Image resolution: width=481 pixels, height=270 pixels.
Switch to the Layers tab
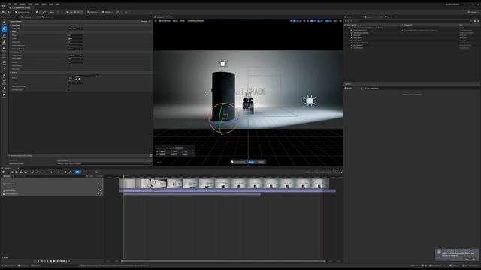[x=389, y=16]
